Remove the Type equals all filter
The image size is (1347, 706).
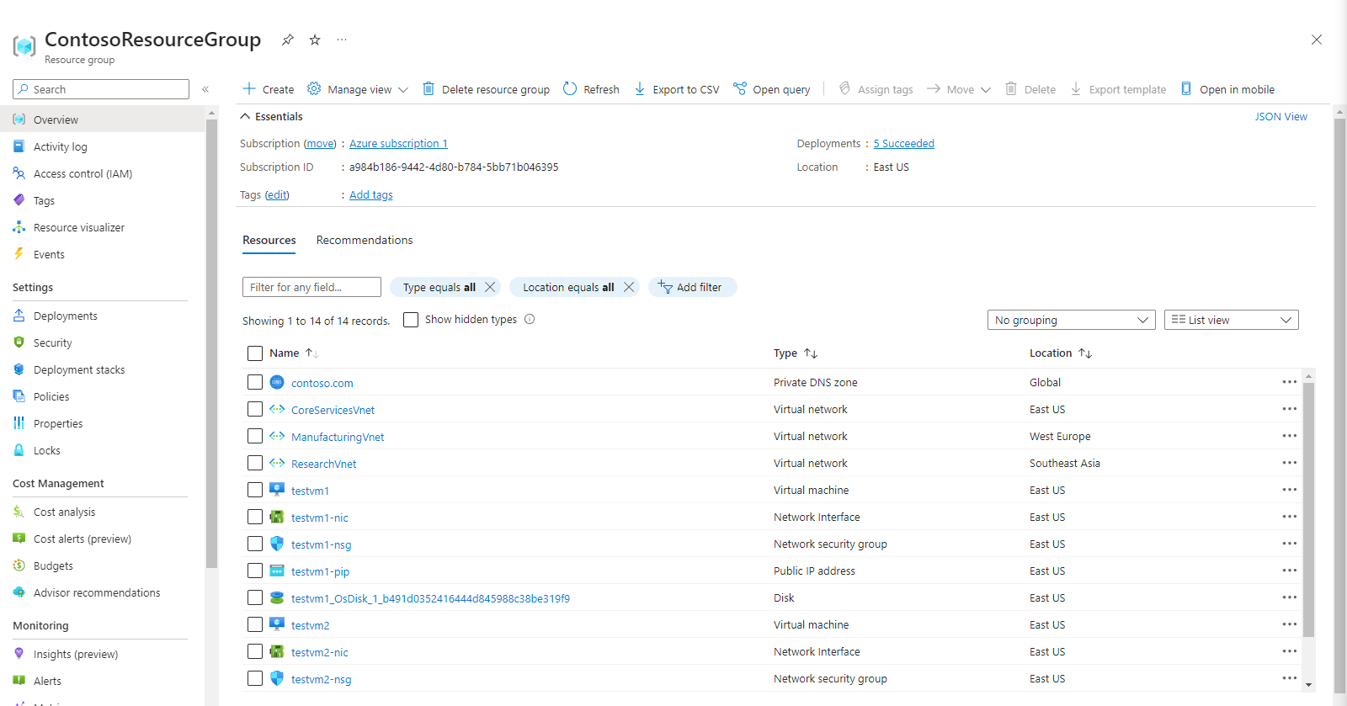[x=490, y=287]
